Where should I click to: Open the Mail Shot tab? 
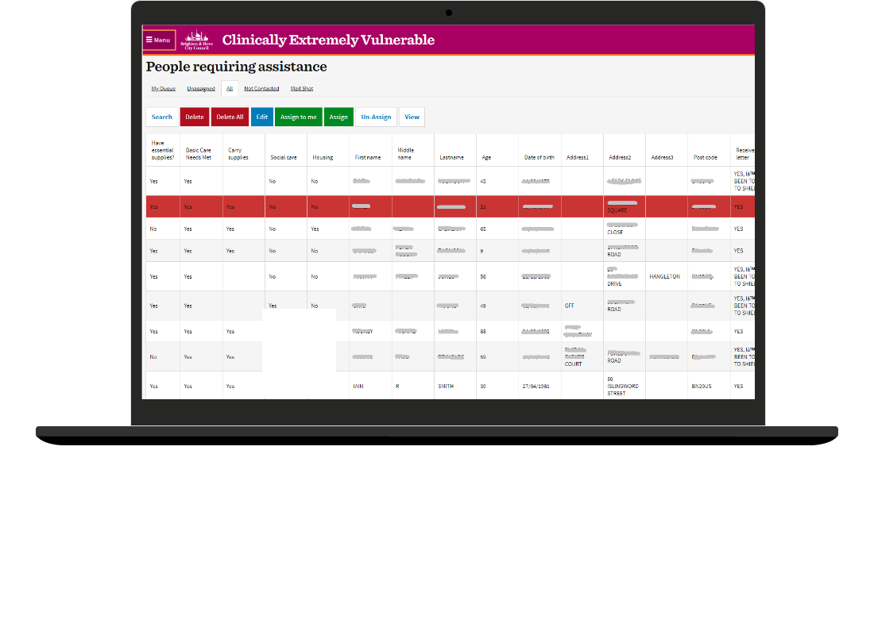(302, 89)
